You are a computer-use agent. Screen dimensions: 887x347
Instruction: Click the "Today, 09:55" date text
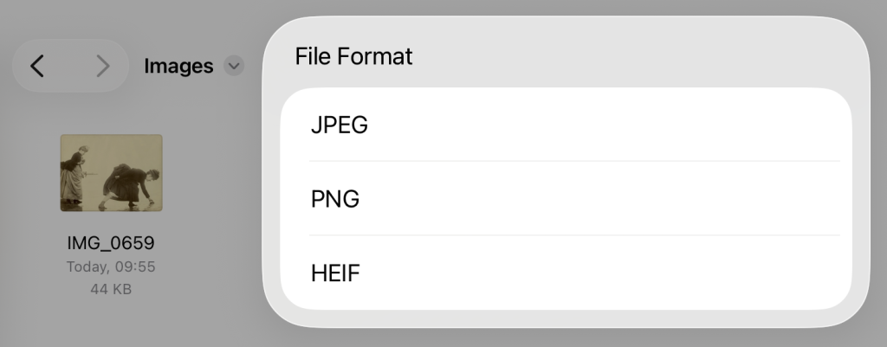point(111,267)
